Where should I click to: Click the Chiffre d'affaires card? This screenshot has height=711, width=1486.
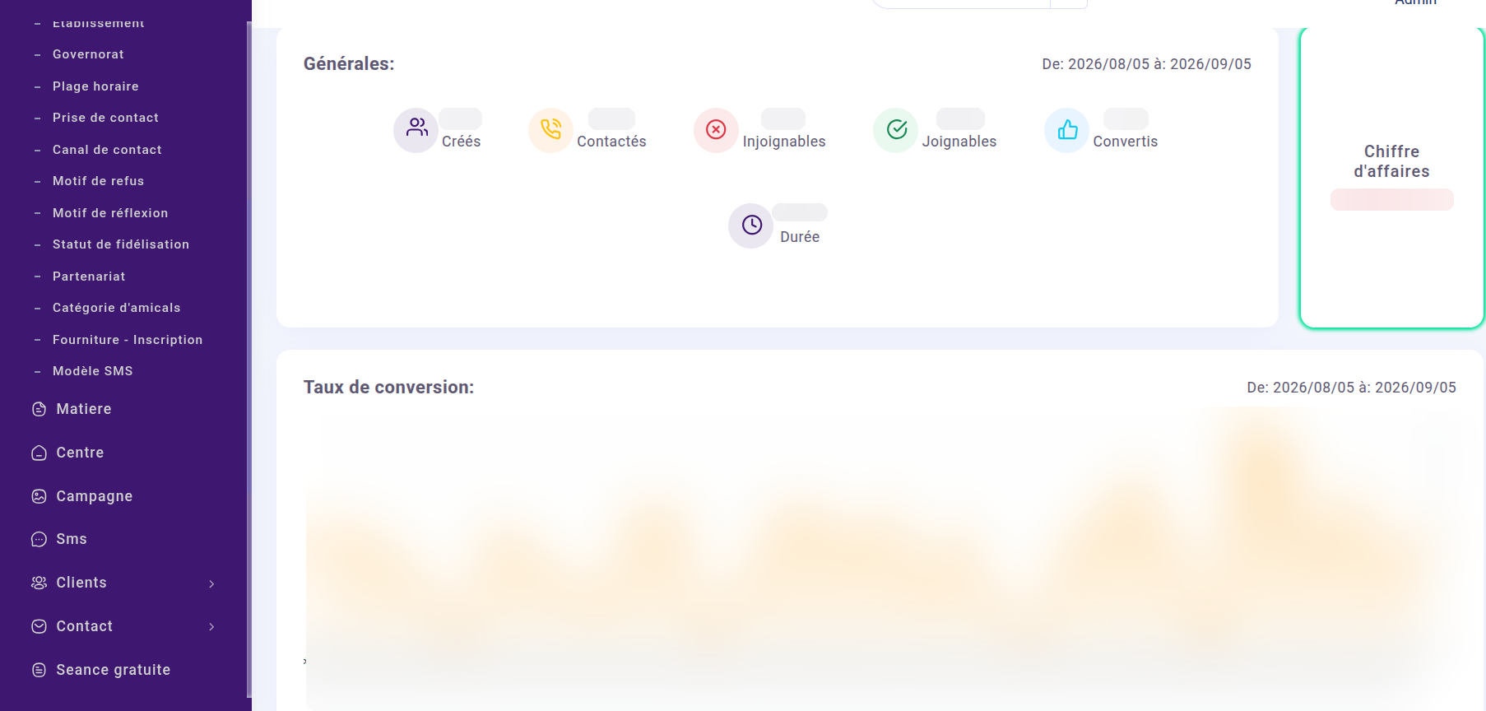pyautogui.click(x=1391, y=178)
